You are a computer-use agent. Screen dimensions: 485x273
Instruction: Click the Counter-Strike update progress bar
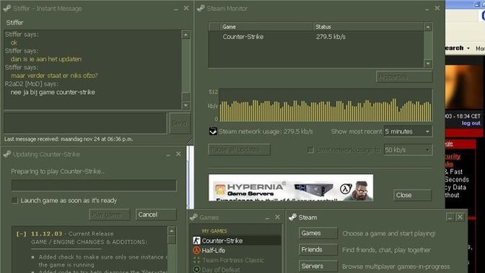(x=94, y=186)
